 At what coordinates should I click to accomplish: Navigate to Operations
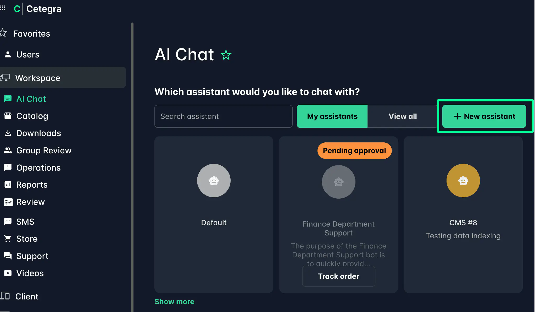pos(38,168)
